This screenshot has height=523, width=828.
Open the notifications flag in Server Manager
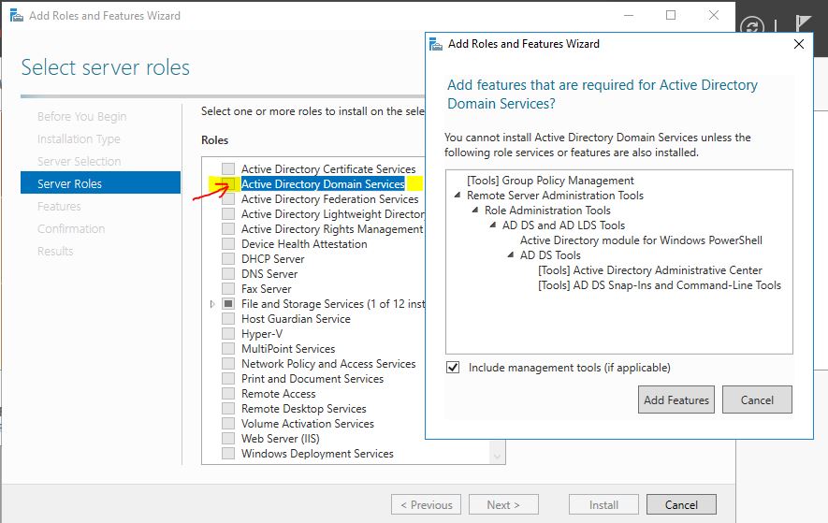coord(803,24)
